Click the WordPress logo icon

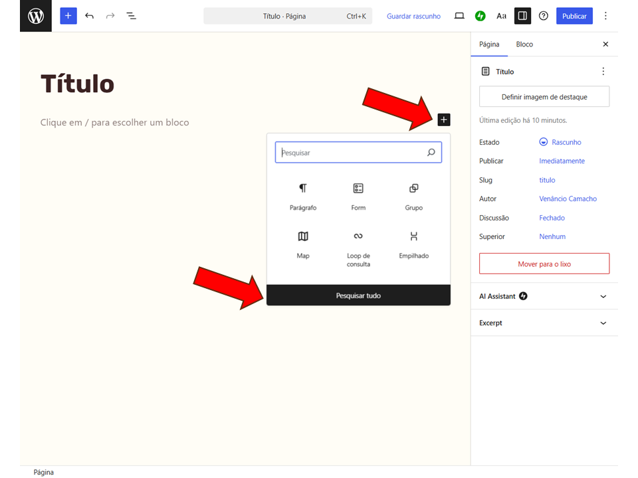pyautogui.click(x=36, y=16)
